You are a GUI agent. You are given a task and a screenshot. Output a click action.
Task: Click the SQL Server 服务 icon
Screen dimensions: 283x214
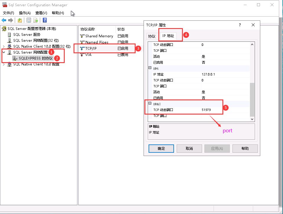pos(9,35)
